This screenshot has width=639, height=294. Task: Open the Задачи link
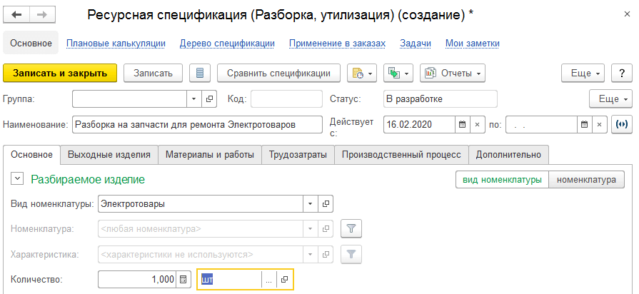[416, 43]
